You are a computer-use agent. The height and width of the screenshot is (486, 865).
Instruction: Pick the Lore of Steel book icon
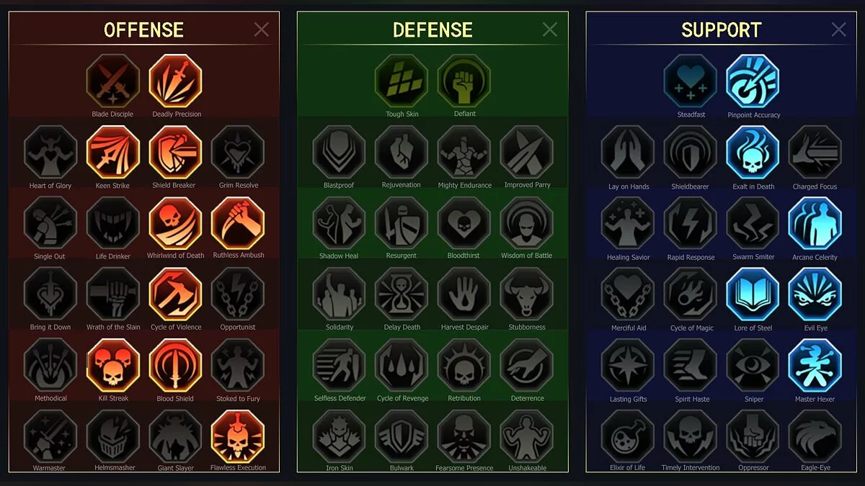[753, 294]
